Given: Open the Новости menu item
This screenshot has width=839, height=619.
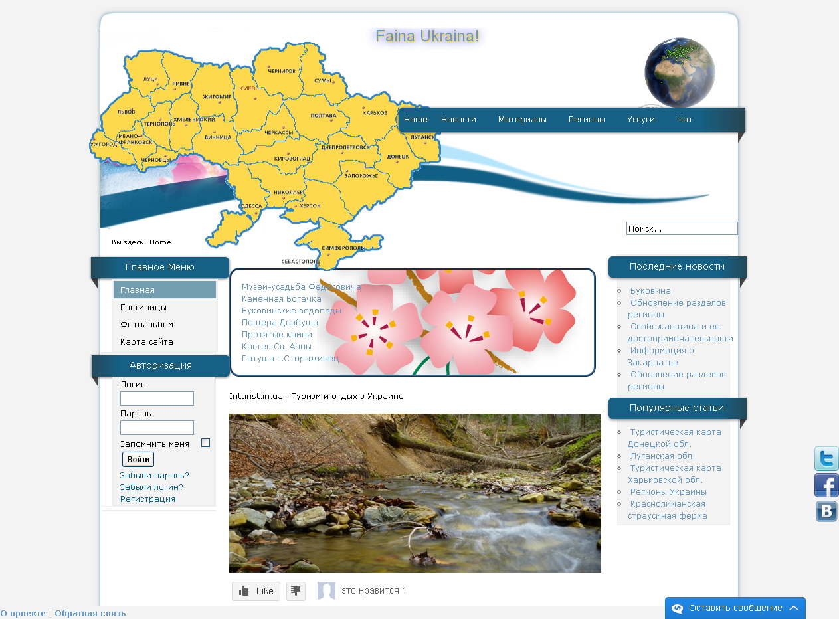Looking at the screenshot, I should pos(458,120).
